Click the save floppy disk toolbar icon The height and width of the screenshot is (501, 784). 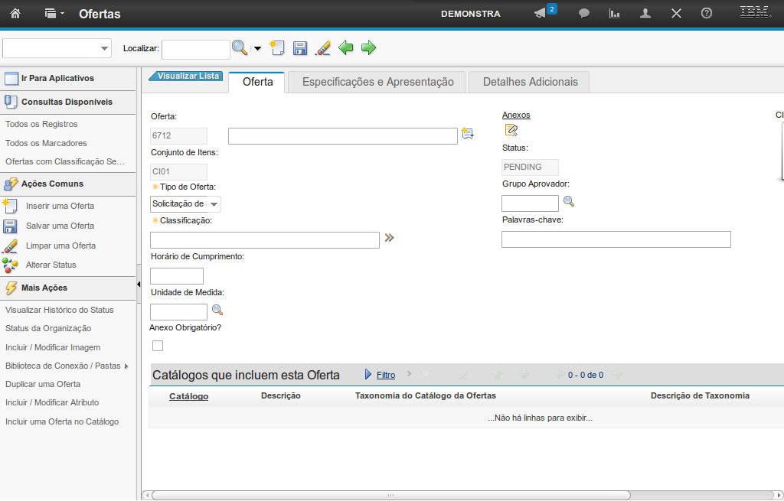[x=300, y=48]
